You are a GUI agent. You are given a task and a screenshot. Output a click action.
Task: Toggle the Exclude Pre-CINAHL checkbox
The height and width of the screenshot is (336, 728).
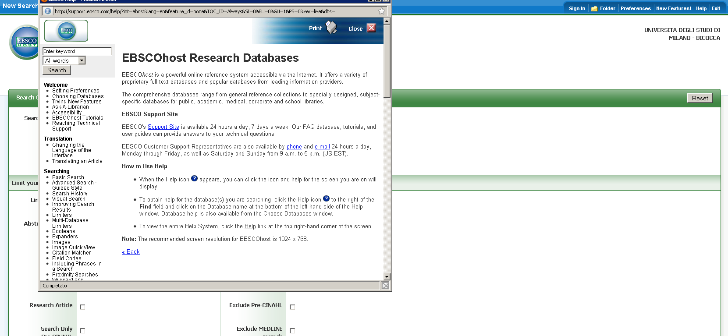292,307
